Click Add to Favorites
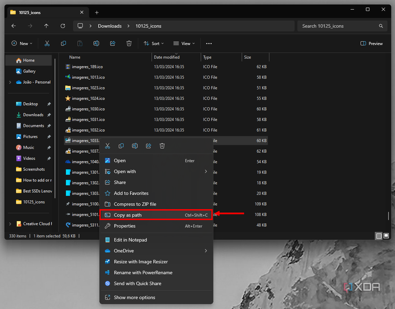Screen dimensions: 395x309 tap(132, 193)
